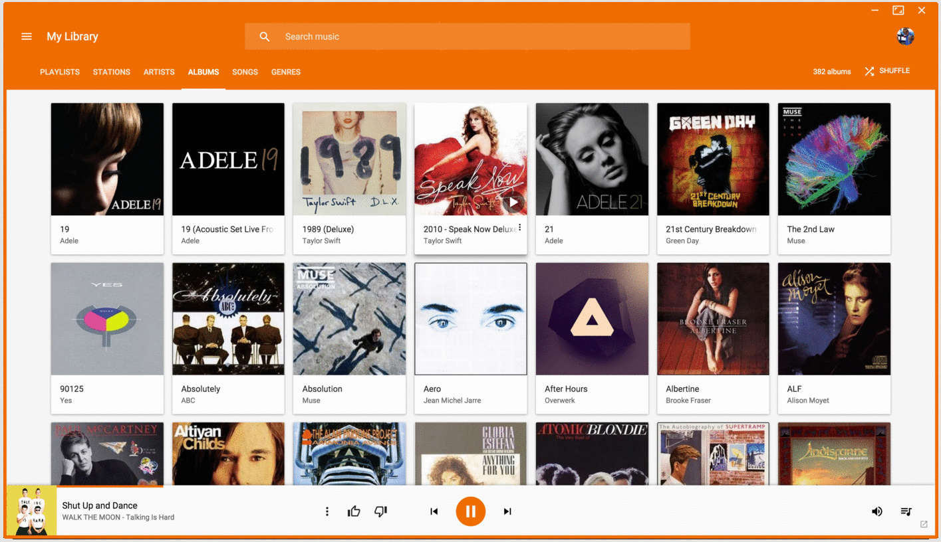The image size is (941, 542).
Task: Open Speak Now album three-dot menu
Action: point(520,228)
